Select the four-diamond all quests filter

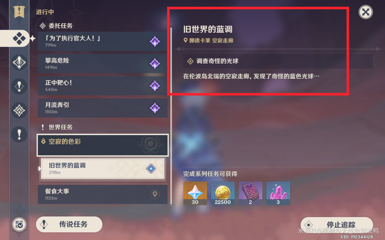pyautogui.click(x=19, y=38)
